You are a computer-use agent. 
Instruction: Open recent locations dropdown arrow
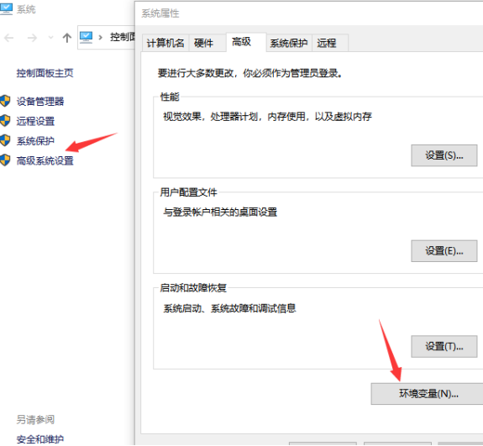pos(51,38)
